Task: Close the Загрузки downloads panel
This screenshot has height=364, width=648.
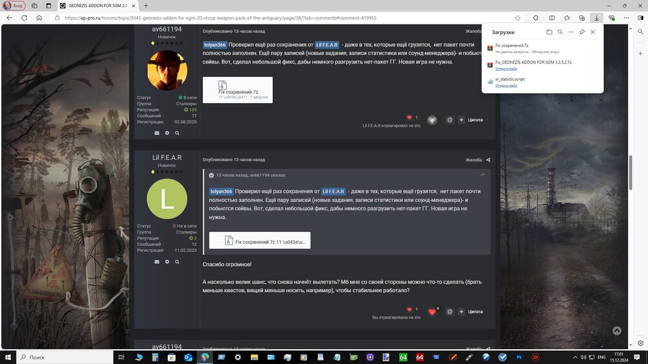Action: [x=593, y=32]
